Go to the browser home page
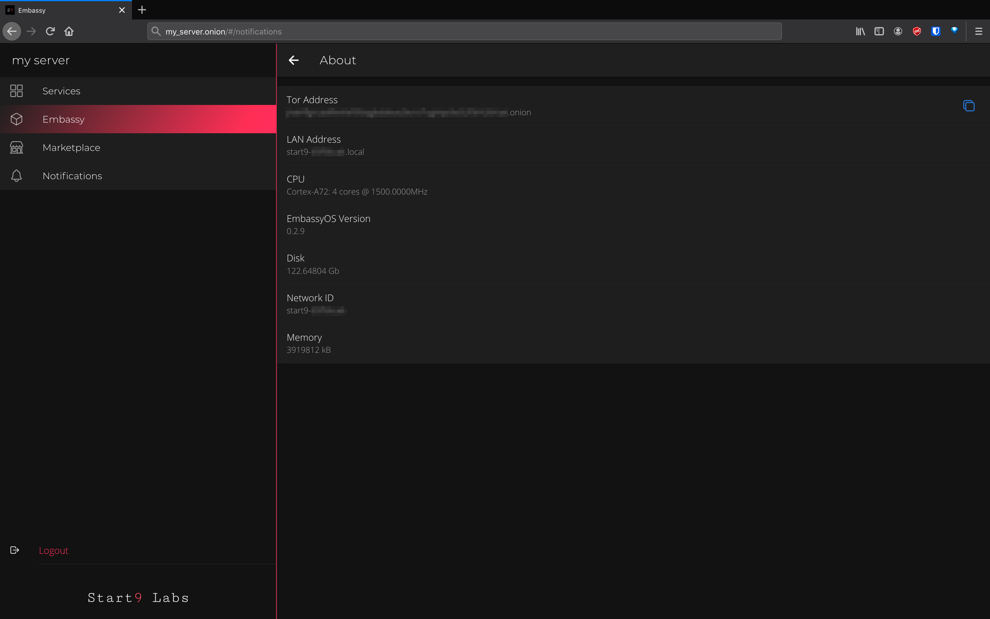990x619 pixels. 69,32
